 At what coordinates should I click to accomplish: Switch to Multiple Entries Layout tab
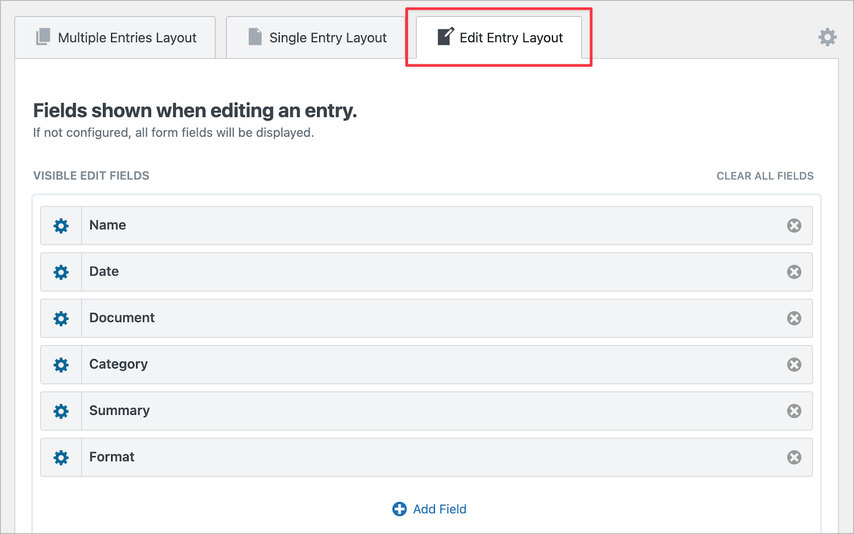[115, 37]
